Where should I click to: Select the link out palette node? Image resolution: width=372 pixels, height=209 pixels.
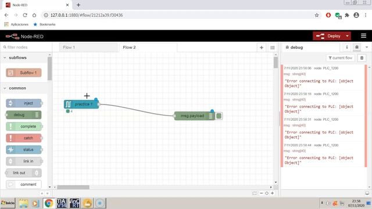pos(23,173)
